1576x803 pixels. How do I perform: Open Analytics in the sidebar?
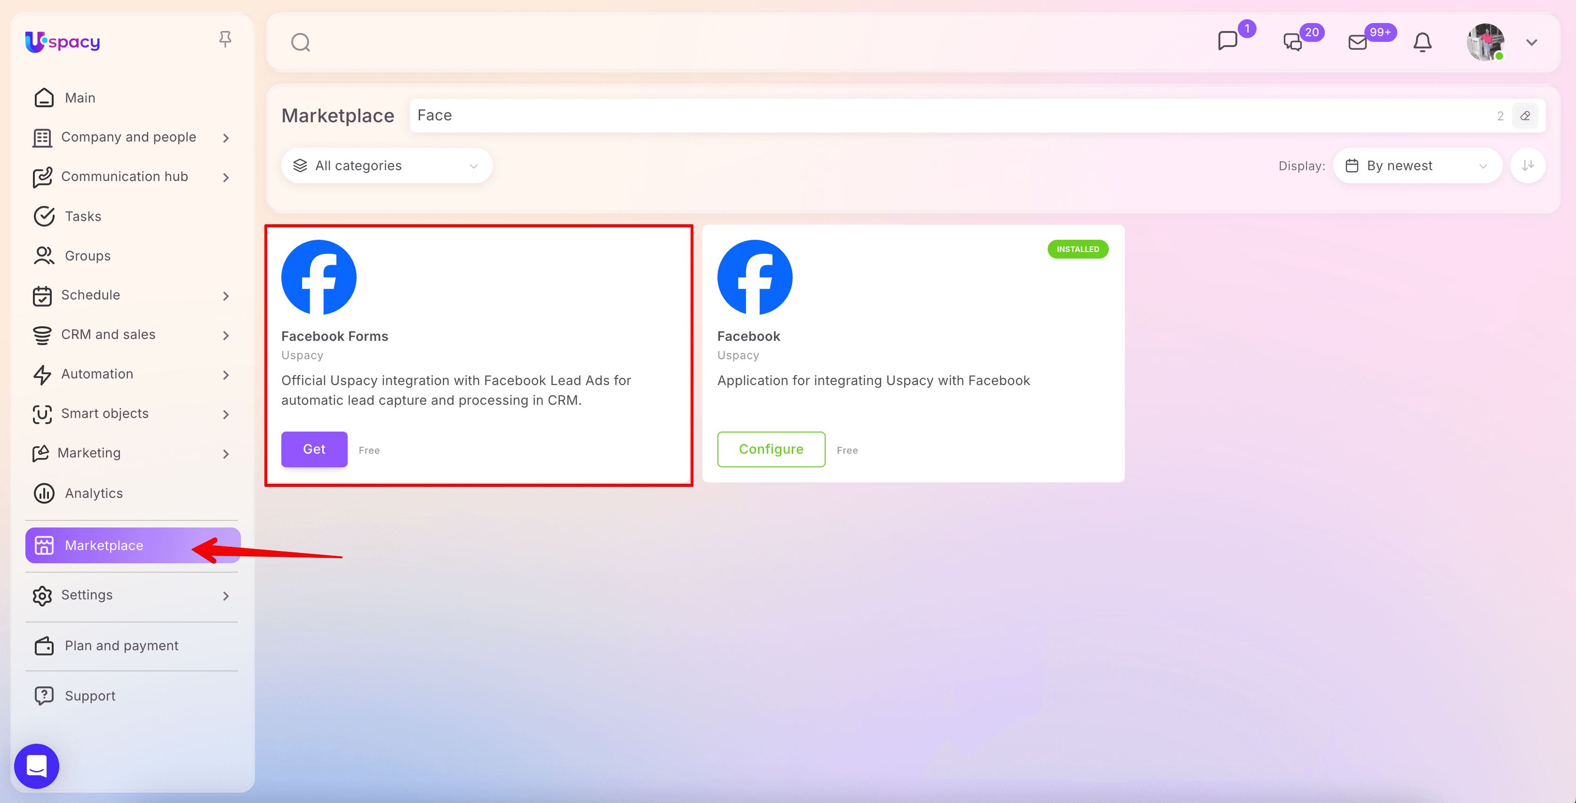tap(133, 493)
